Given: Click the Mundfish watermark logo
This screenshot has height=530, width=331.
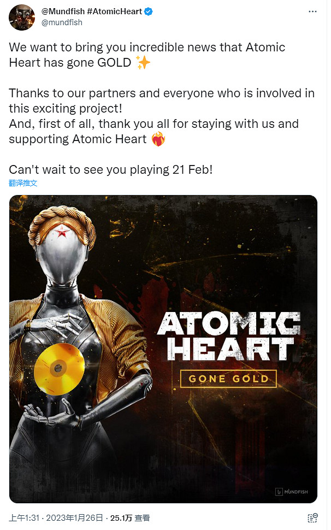Looking at the screenshot, I should (292, 492).
